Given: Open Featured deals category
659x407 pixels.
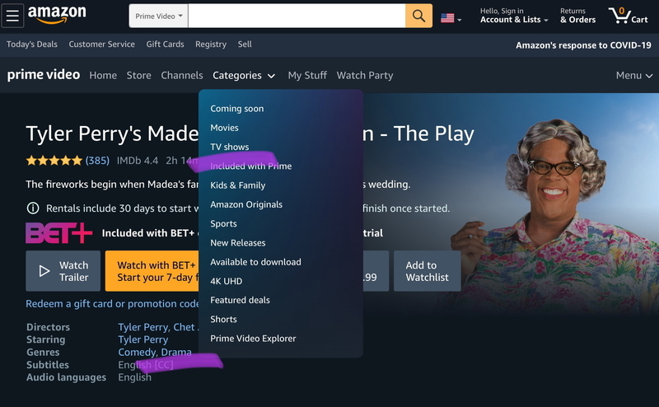Looking at the screenshot, I should point(240,300).
